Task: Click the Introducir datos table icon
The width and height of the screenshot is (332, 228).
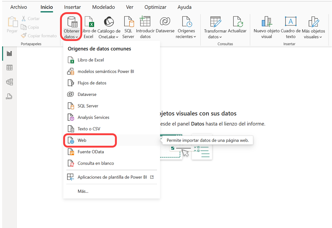Action: (x=145, y=21)
